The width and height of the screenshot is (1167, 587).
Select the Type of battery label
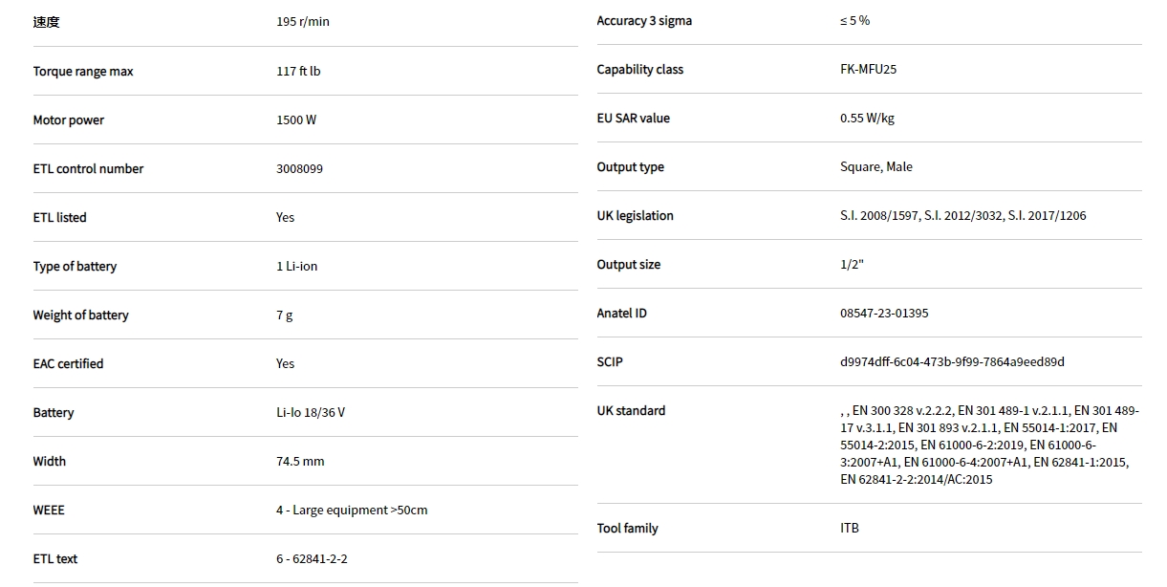pyautogui.click(x=75, y=267)
